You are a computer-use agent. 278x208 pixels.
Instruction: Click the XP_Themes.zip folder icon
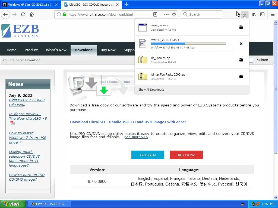coord(143,60)
